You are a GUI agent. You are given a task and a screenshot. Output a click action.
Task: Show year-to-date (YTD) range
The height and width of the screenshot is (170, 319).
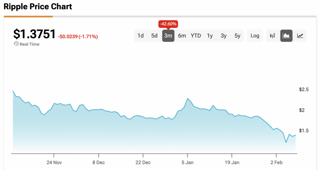(x=196, y=36)
